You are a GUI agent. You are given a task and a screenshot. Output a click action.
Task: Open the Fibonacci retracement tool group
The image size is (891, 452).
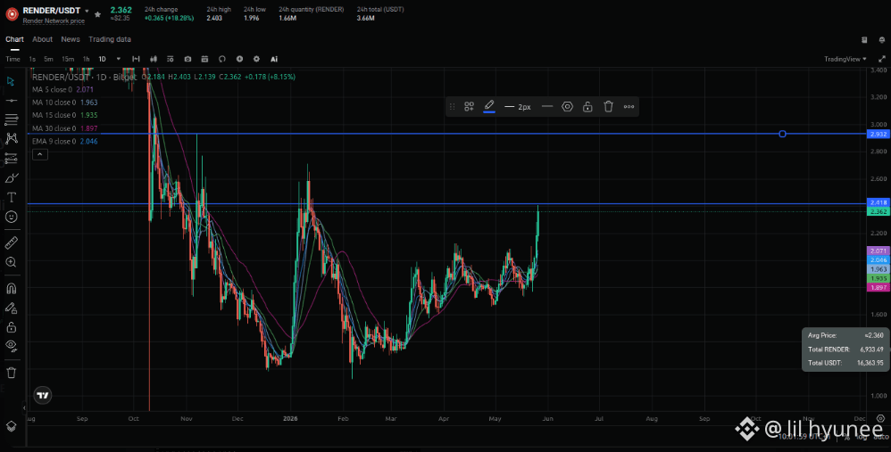(x=11, y=119)
